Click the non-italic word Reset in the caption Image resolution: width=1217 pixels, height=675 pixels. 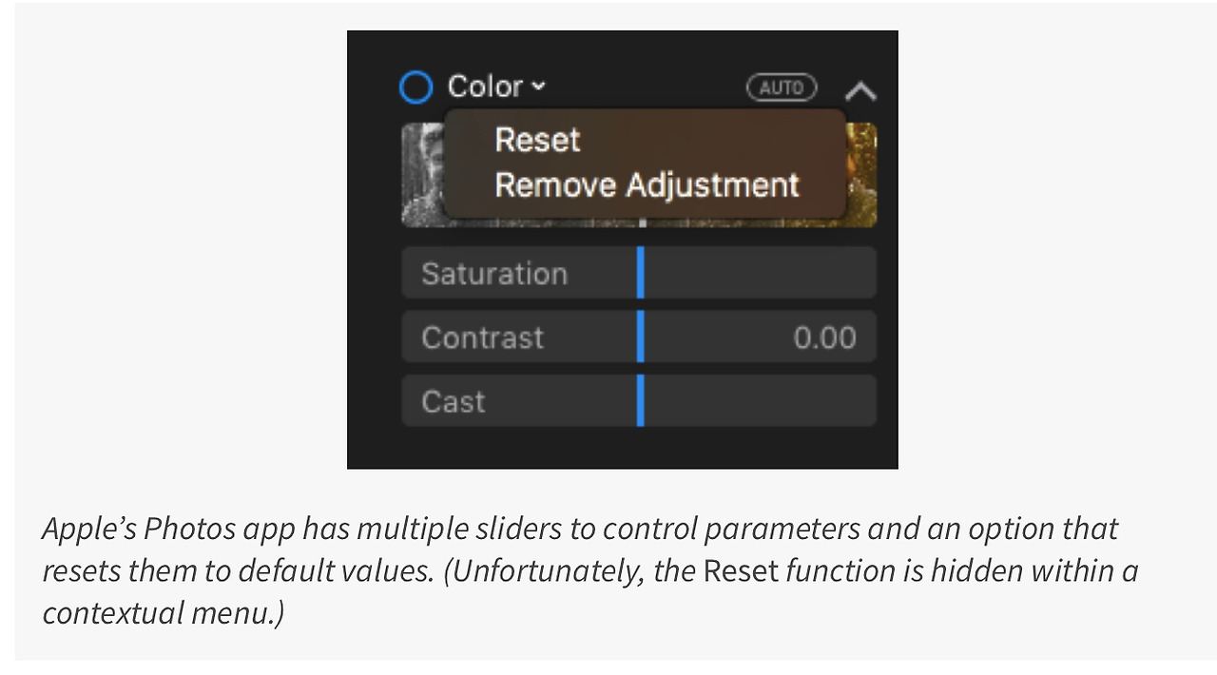(742, 570)
